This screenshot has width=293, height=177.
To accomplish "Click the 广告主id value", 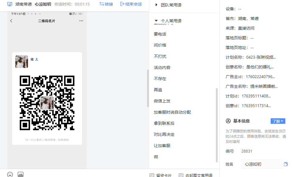I will pos(260,77).
